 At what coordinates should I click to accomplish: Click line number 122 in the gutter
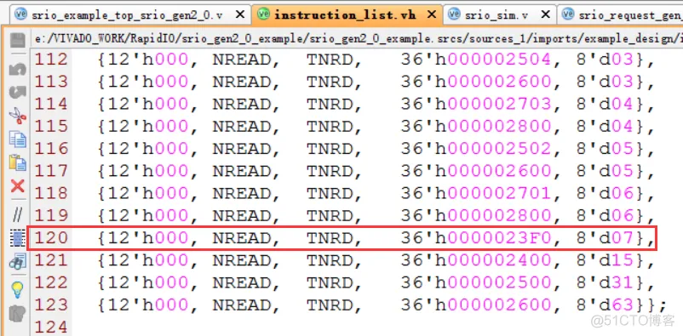click(x=50, y=283)
